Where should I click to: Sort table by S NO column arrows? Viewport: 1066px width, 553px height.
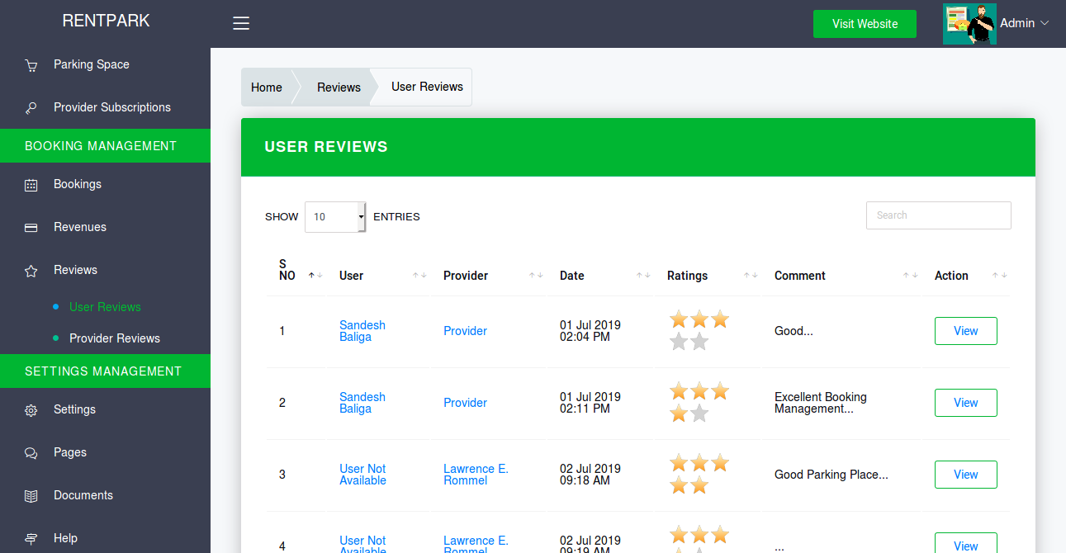point(315,276)
